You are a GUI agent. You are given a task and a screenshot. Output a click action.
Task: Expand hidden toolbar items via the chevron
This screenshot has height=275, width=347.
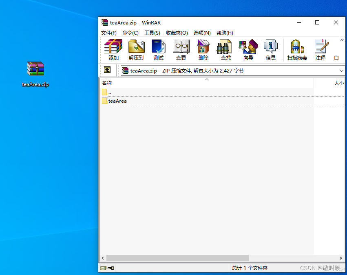[x=342, y=40]
